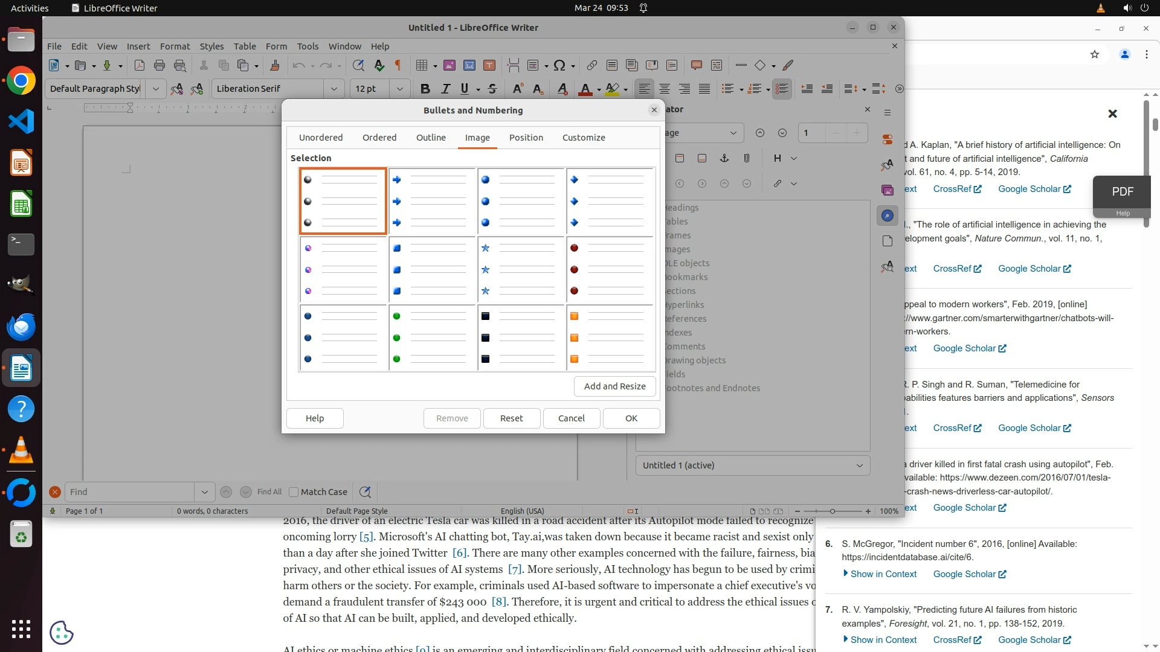The width and height of the screenshot is (1160, 652).
Task: Enable the Match Case checkbox
Action: [x=294, y=492]
